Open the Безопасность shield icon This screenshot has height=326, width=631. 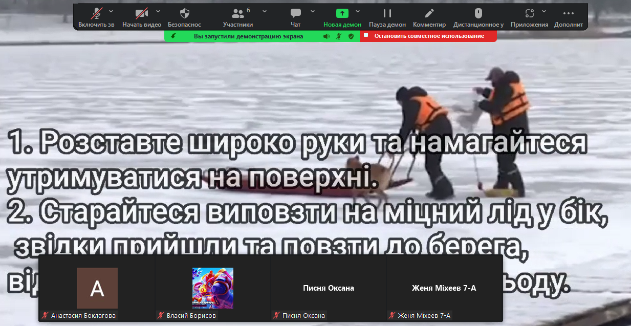coord(185,13)
